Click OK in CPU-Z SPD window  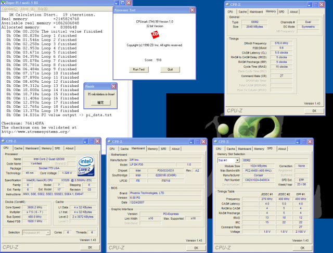(x=303, y=248)
